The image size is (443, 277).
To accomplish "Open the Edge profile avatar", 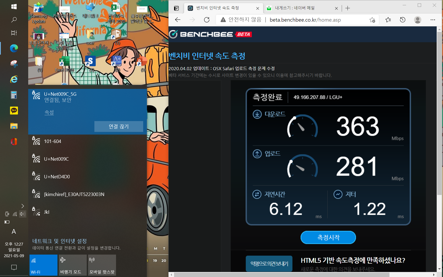I will pos(418,20).
